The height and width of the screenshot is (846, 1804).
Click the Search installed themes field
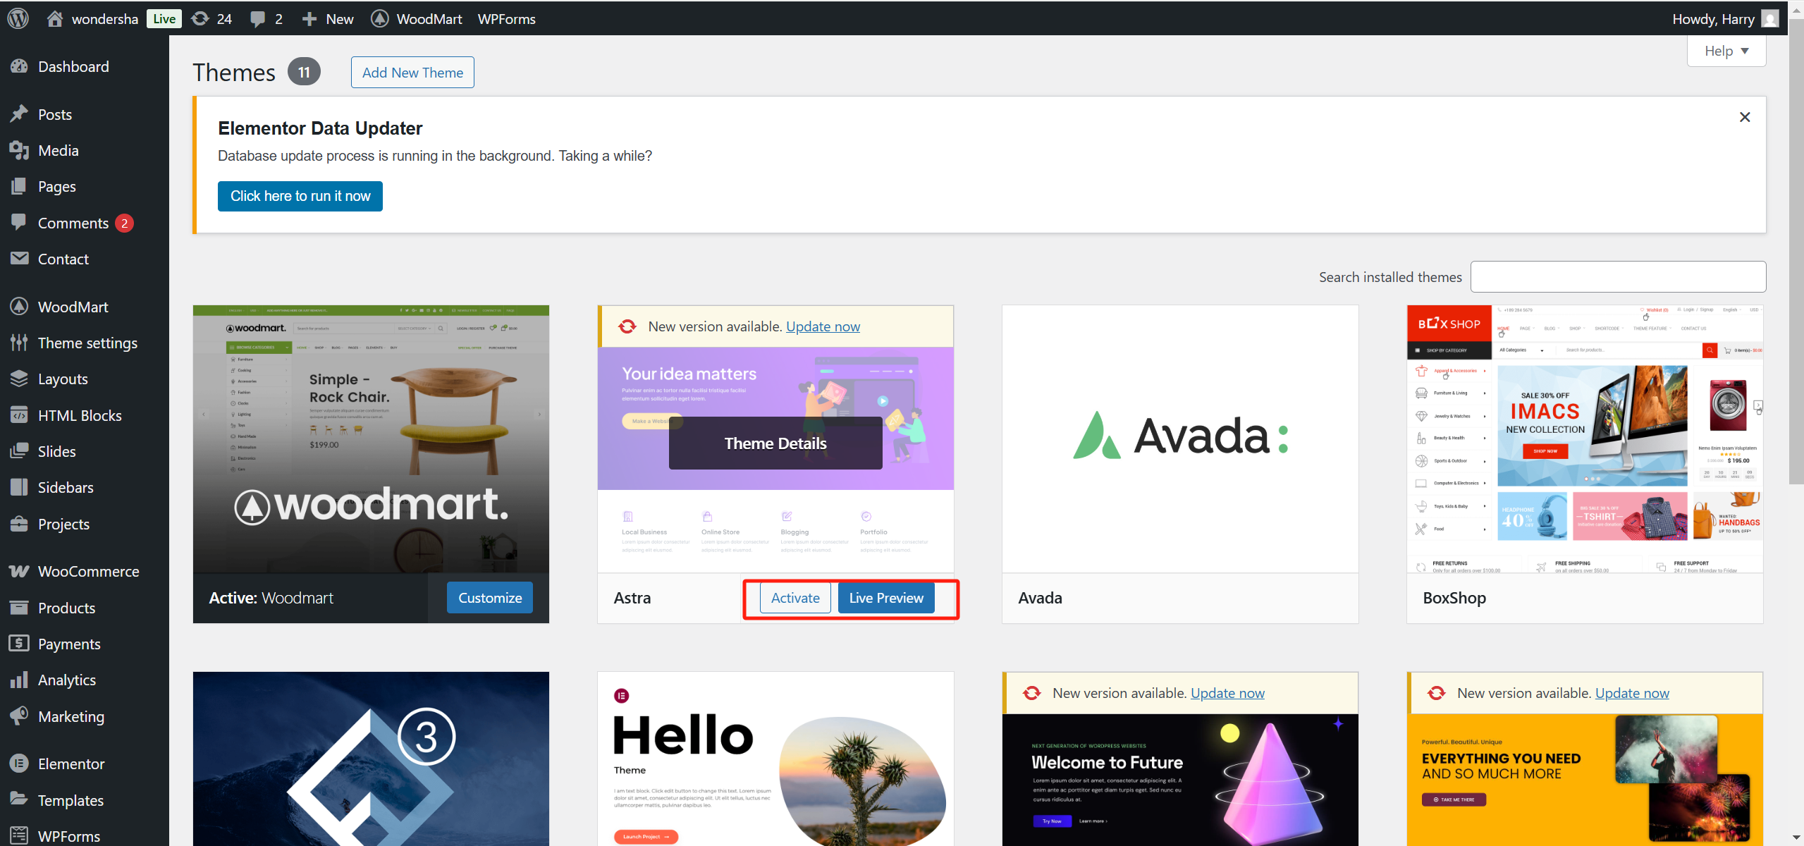point(1618,276)
